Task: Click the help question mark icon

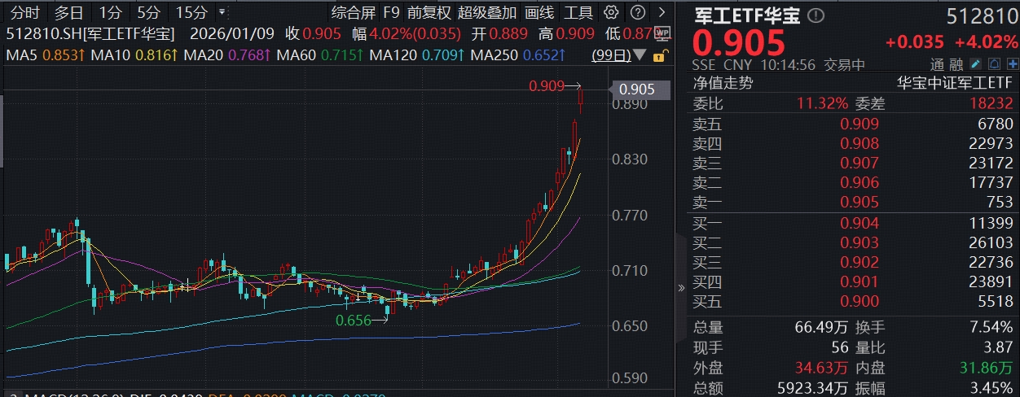Action: 638,12
